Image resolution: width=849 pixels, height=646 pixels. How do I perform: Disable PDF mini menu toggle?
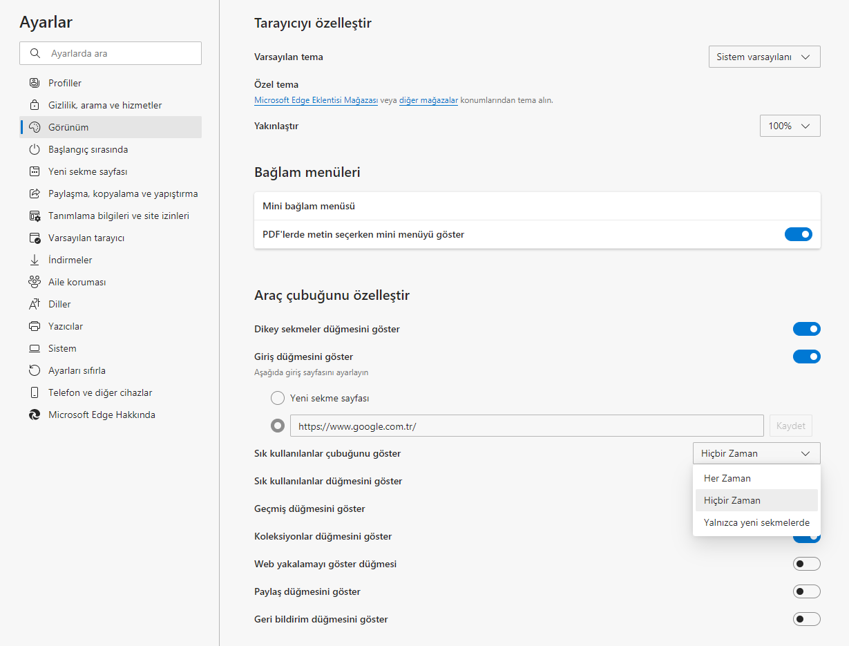coord(798,234)
